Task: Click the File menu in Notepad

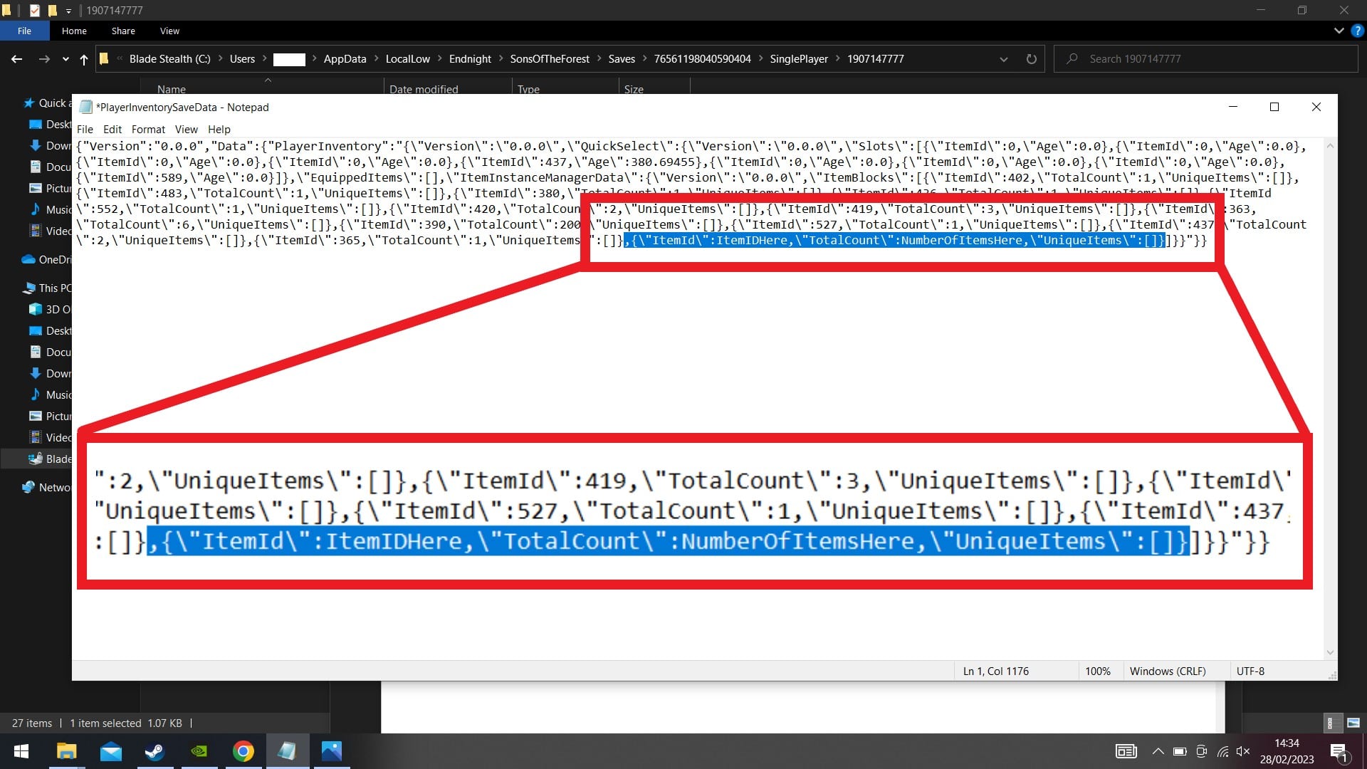Action: (85, 129)
